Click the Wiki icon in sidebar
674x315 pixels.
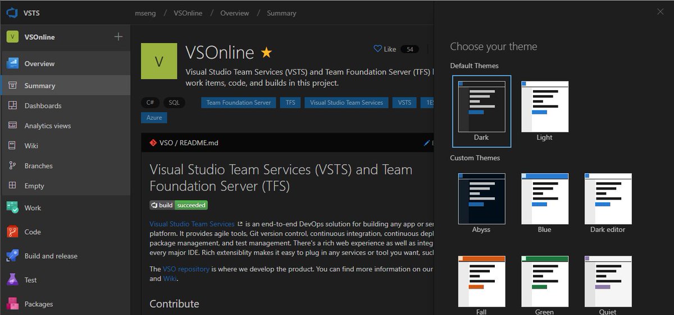[12, 146]
